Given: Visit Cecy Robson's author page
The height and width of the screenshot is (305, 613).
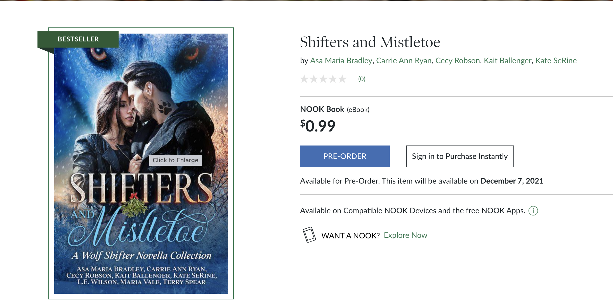Looking at the screenshot, I should click(x=458, y=61).
